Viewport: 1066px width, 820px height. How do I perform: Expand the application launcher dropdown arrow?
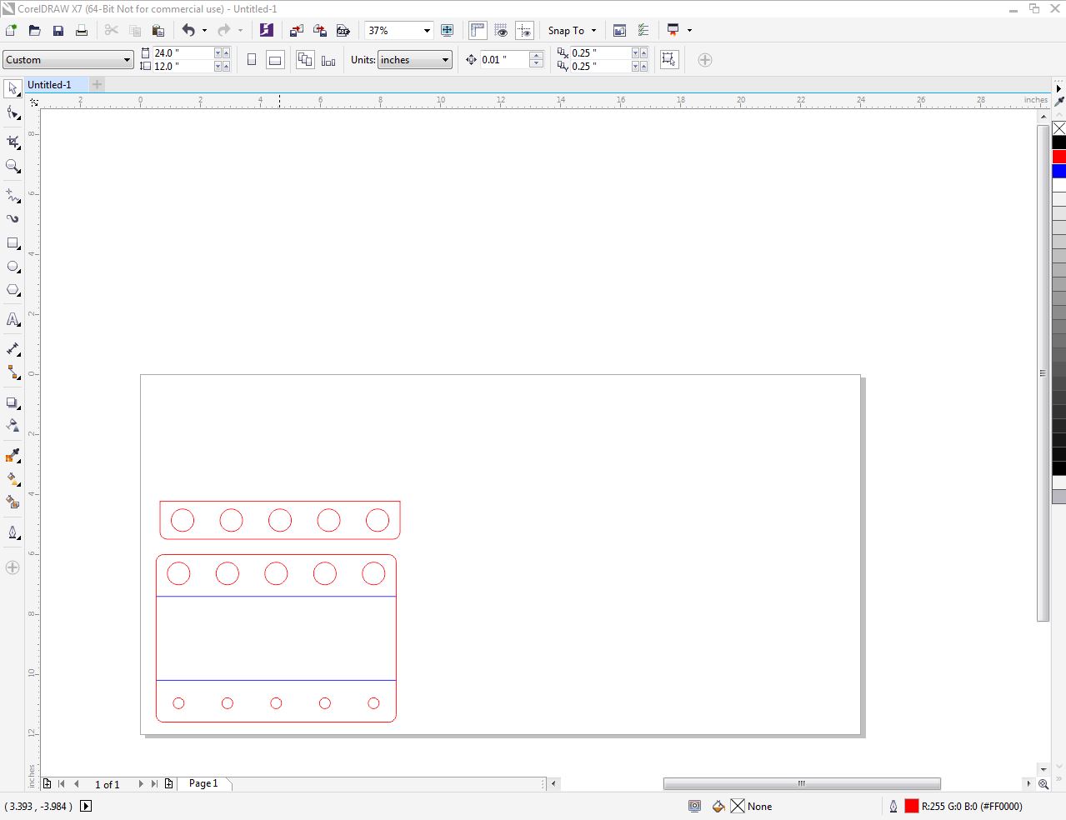click(689, 31)
